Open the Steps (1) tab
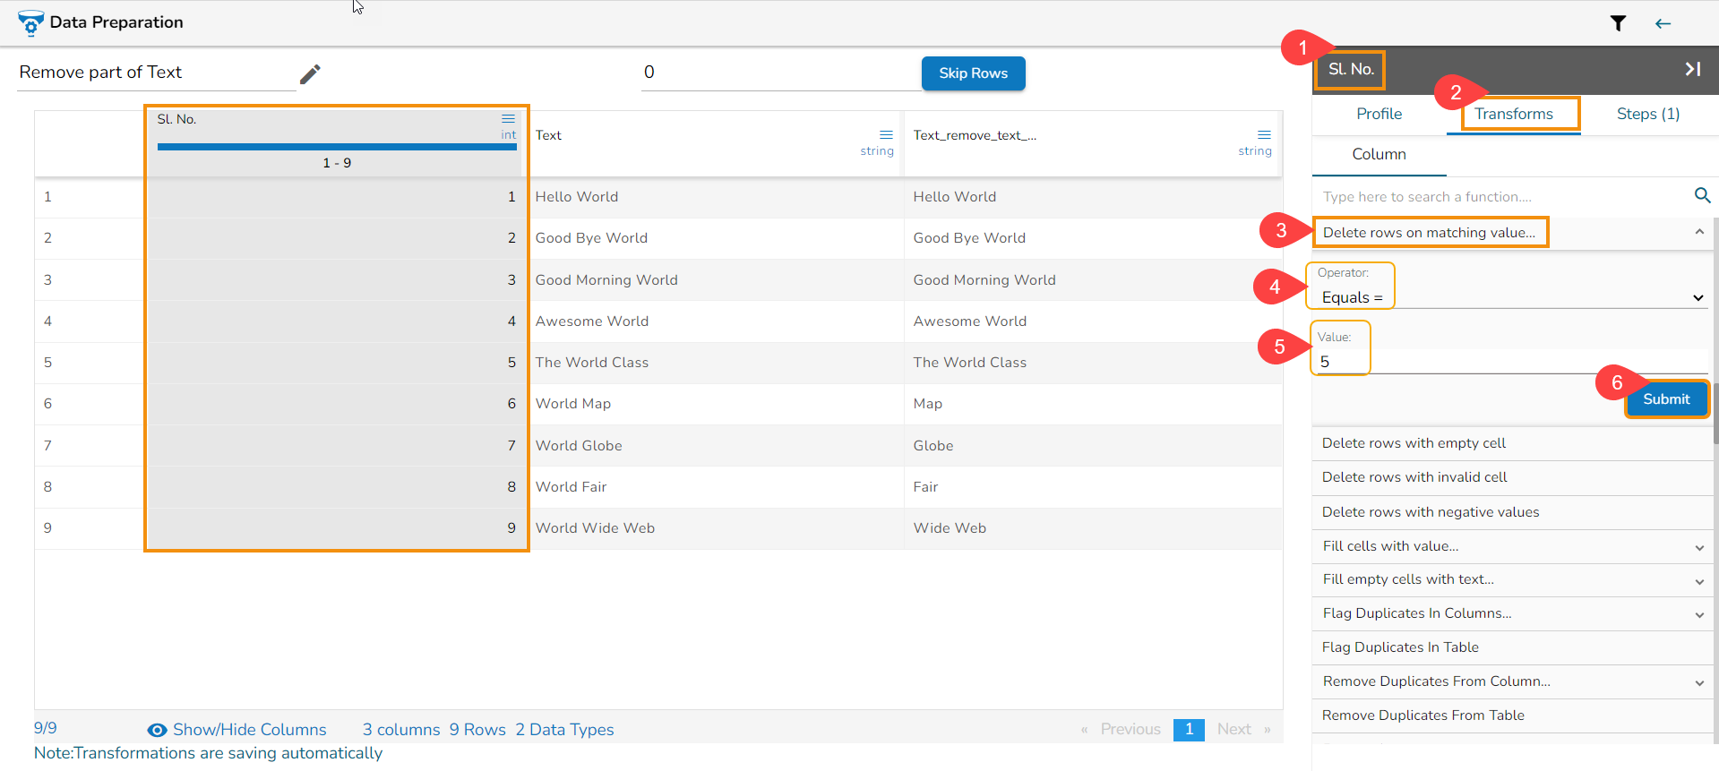1719x771 pixels. click(x=1647, y=114)
